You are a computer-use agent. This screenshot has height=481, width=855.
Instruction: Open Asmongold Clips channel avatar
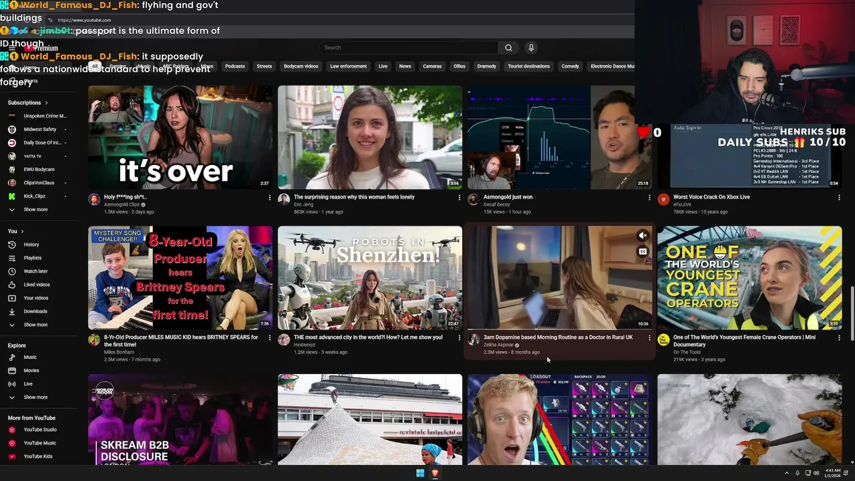click(94, 199)
